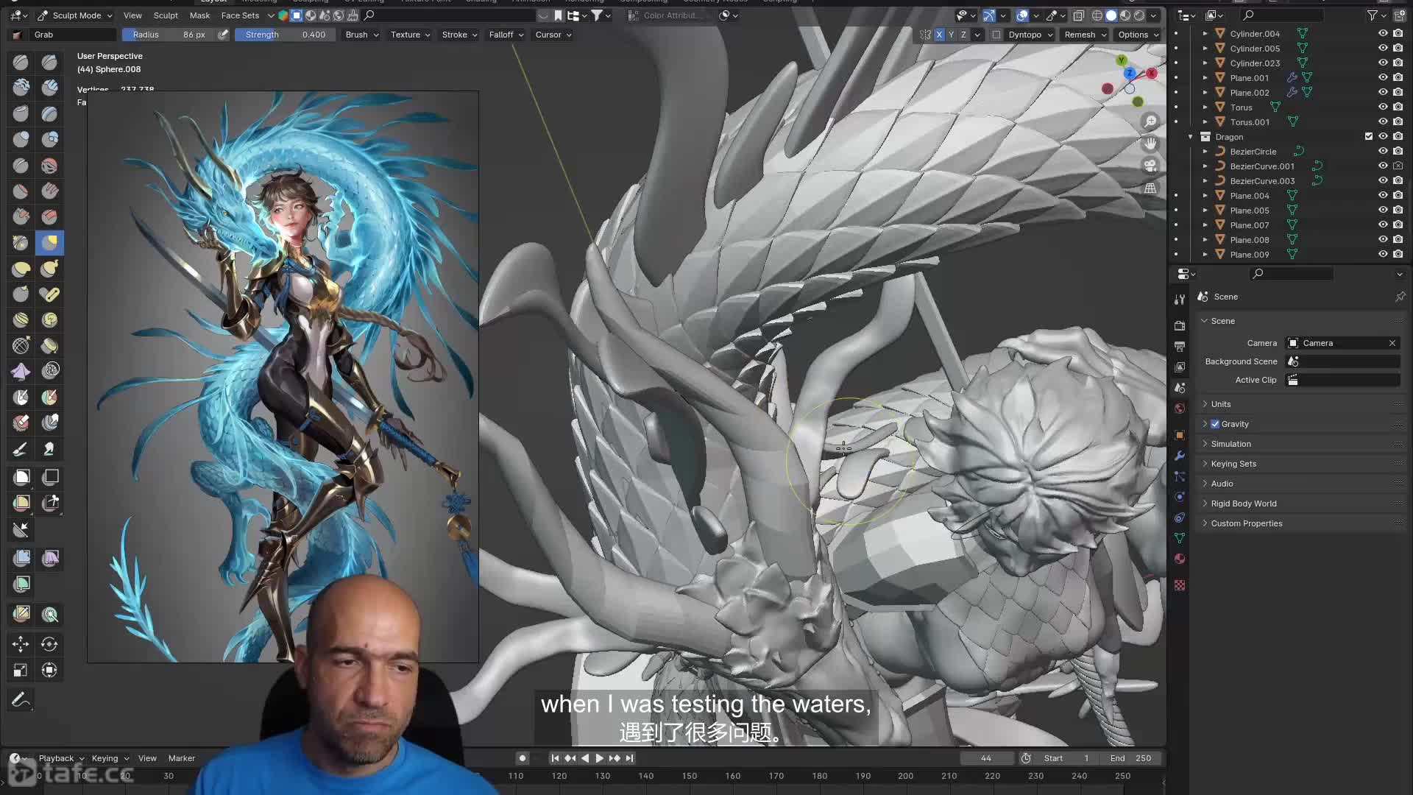Screen dimensions: 1413x795
Task: Open the Output properties tab
Action: pos(1180,346)
